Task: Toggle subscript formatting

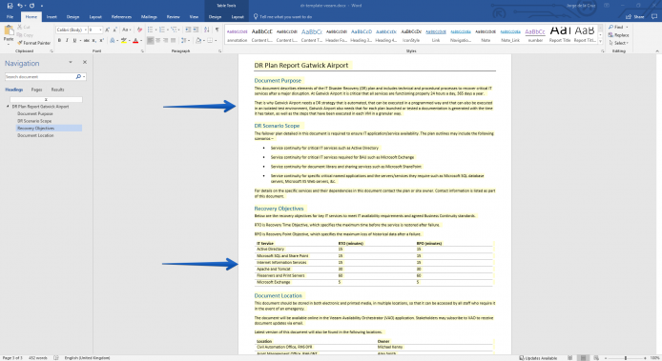Action: (x=93, y=41)
